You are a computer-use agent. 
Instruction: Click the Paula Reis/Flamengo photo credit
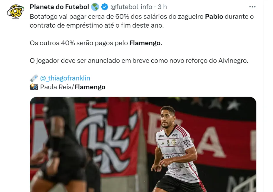tap(73, 87)
